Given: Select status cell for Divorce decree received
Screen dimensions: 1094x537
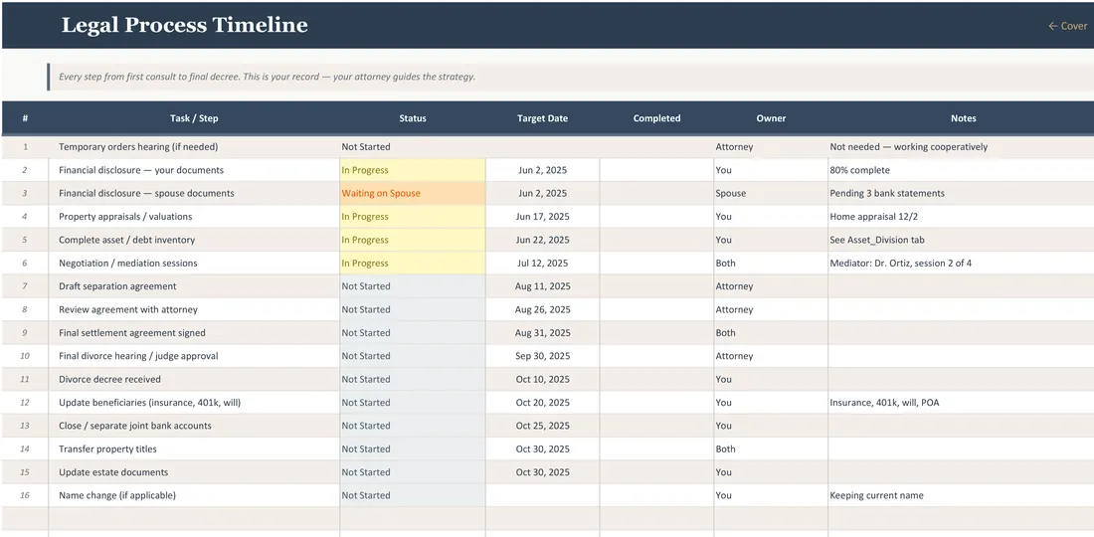Looking at the screenshot, I should pyautogui.click(x=413, y=380).
